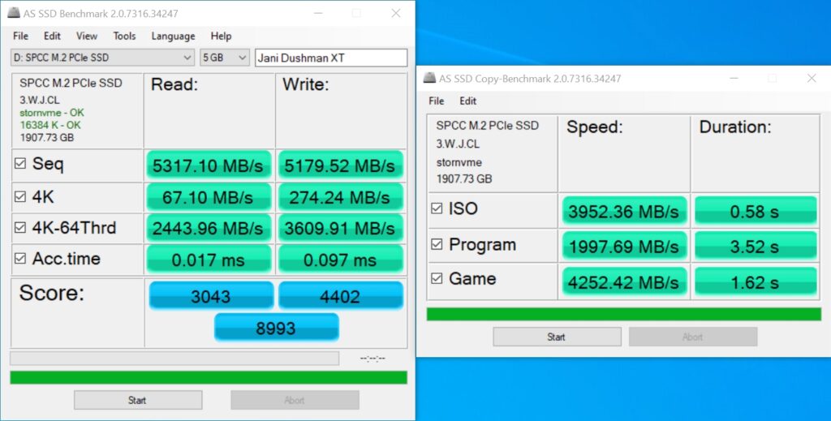Screen dimensions: 831x421
Task: Open Edit menu in AS SSD Benchmark window
Action: pyautogui.click(x=52, y=36)
